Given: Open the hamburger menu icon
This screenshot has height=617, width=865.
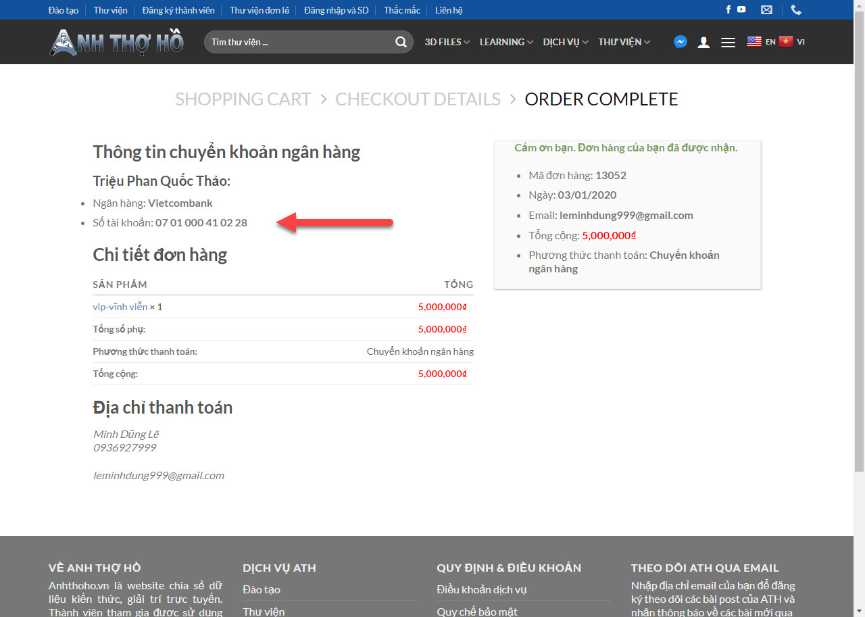Looking at the screenshot, I should [x=728, y=42].
